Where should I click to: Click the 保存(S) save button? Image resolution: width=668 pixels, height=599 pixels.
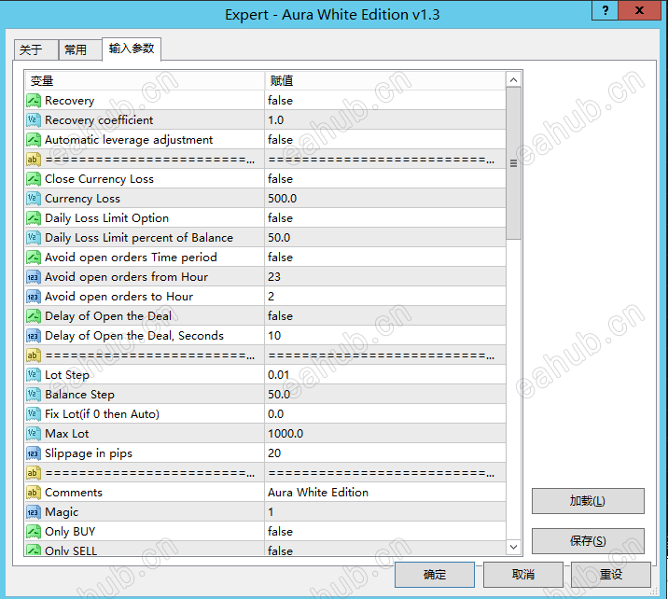point(588,541)
